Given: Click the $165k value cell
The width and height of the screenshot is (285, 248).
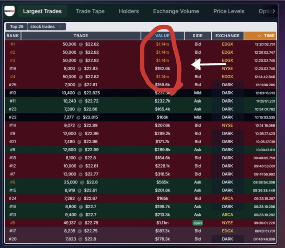Looking at the screenshot, I should [162, 199].
